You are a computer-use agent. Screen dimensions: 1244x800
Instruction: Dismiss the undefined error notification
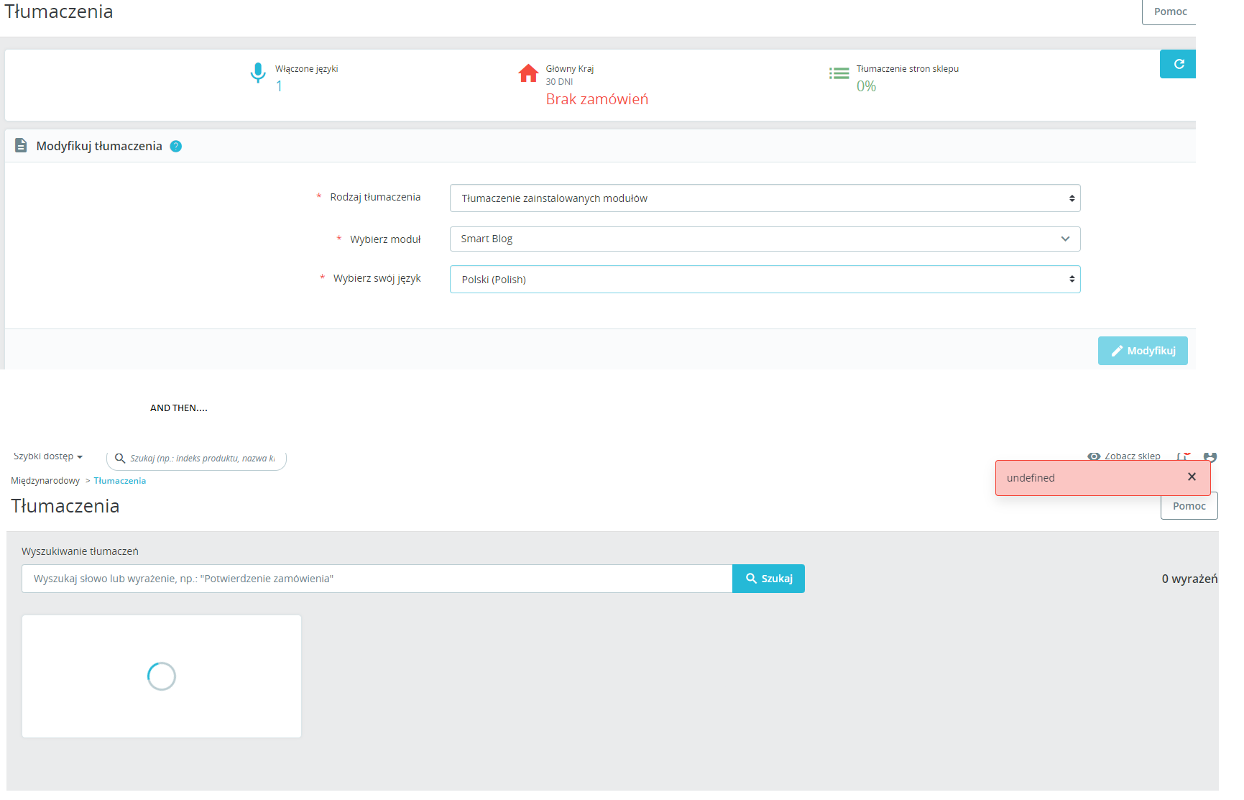pyautogui.click(x=1192, y=477)
